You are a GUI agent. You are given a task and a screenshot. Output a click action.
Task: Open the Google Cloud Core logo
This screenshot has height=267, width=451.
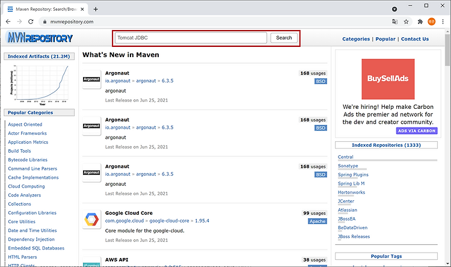click(x=91, y=219)
